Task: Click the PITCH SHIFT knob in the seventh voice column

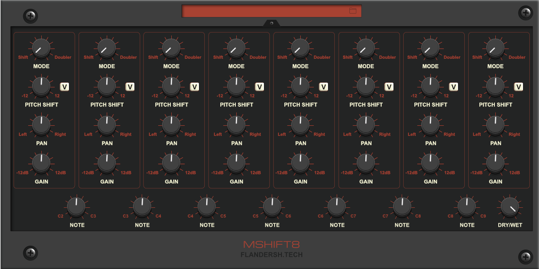Action: pyautogui.click(x=430, y=87)
